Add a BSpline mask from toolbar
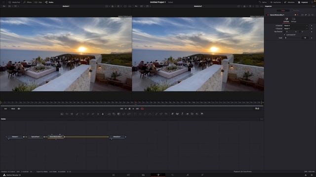Screen dimensions: 316x177 [x=150, y=114]
